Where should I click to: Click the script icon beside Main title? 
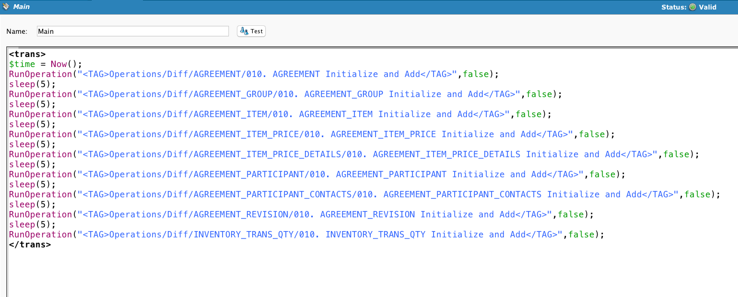[x=6, y=7]
